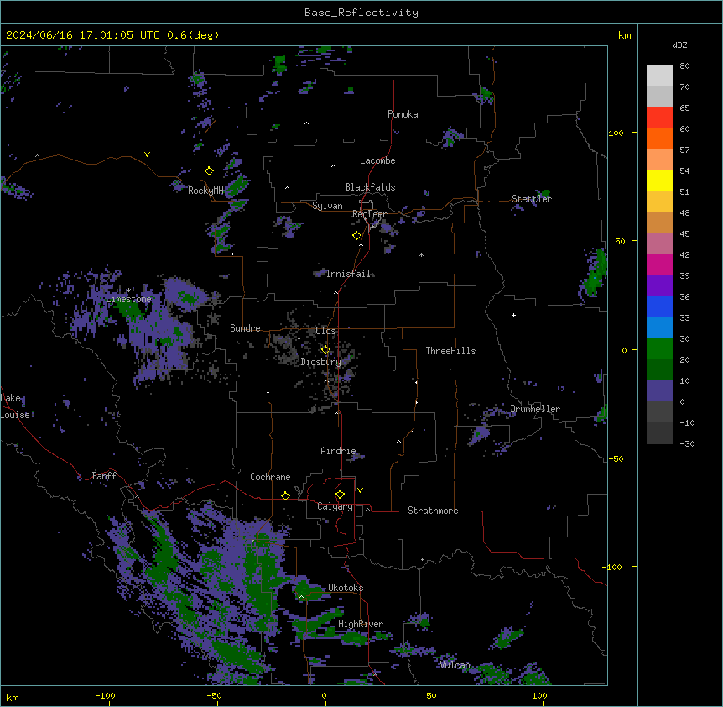Click the 60-65 dBZ red legend swatch
This screenshot has height=707, width=723.
659,118
